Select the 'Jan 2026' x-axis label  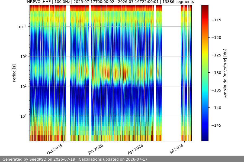coord(95,149)
